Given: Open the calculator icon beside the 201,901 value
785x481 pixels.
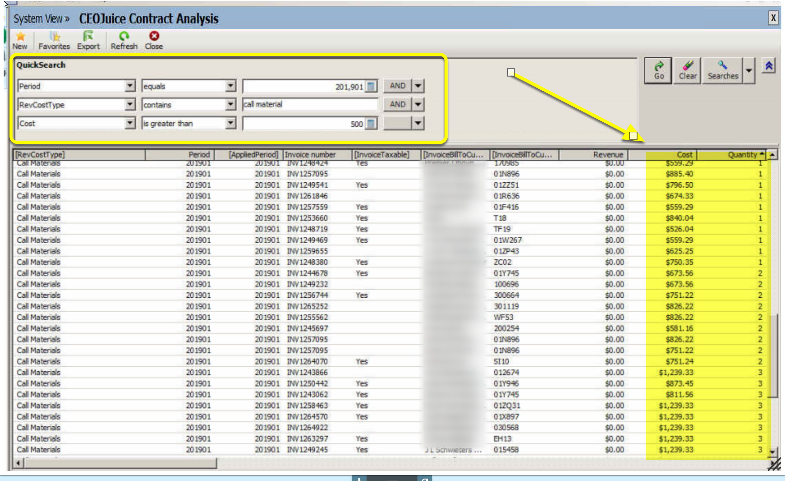Looking at the screenshot, I should pyautogui.click(x=371, y=86).
